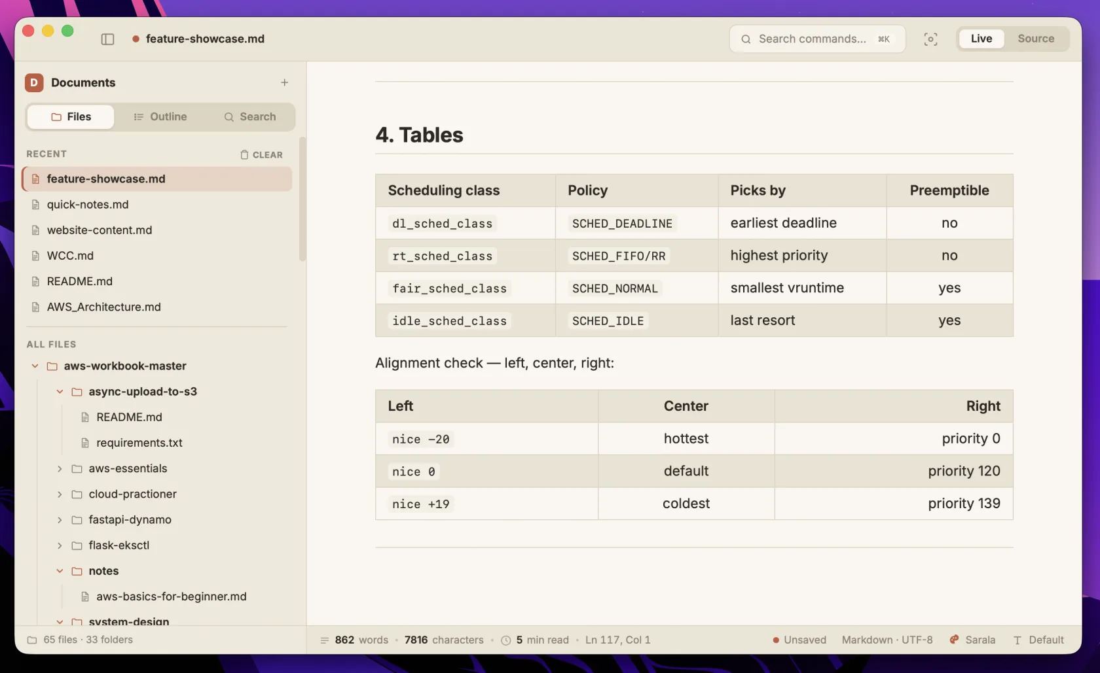This screenshot has width=1100, height=673.
Task: Expand the cloud-practioner folder chevron
Action: coord(60,494)
